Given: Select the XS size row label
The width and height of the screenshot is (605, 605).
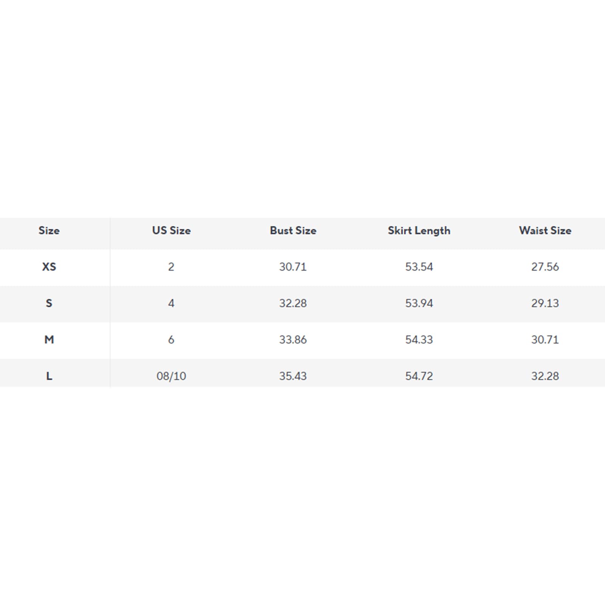Looking at the screenshot, I should (49, 267).
